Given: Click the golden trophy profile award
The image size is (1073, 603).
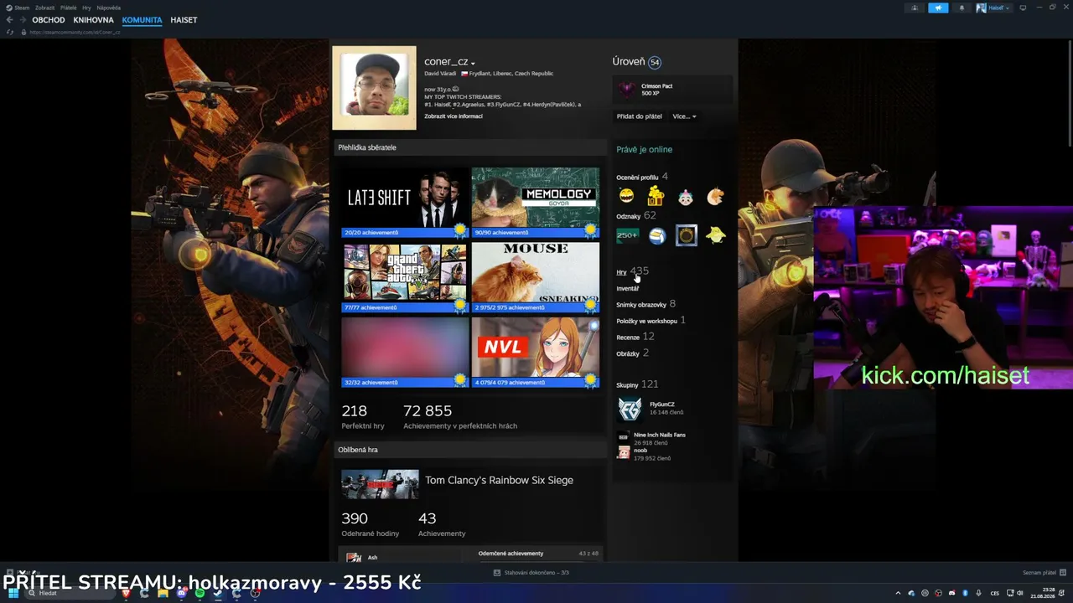Looking at the screenshot, I should click(x=656, y=196).
